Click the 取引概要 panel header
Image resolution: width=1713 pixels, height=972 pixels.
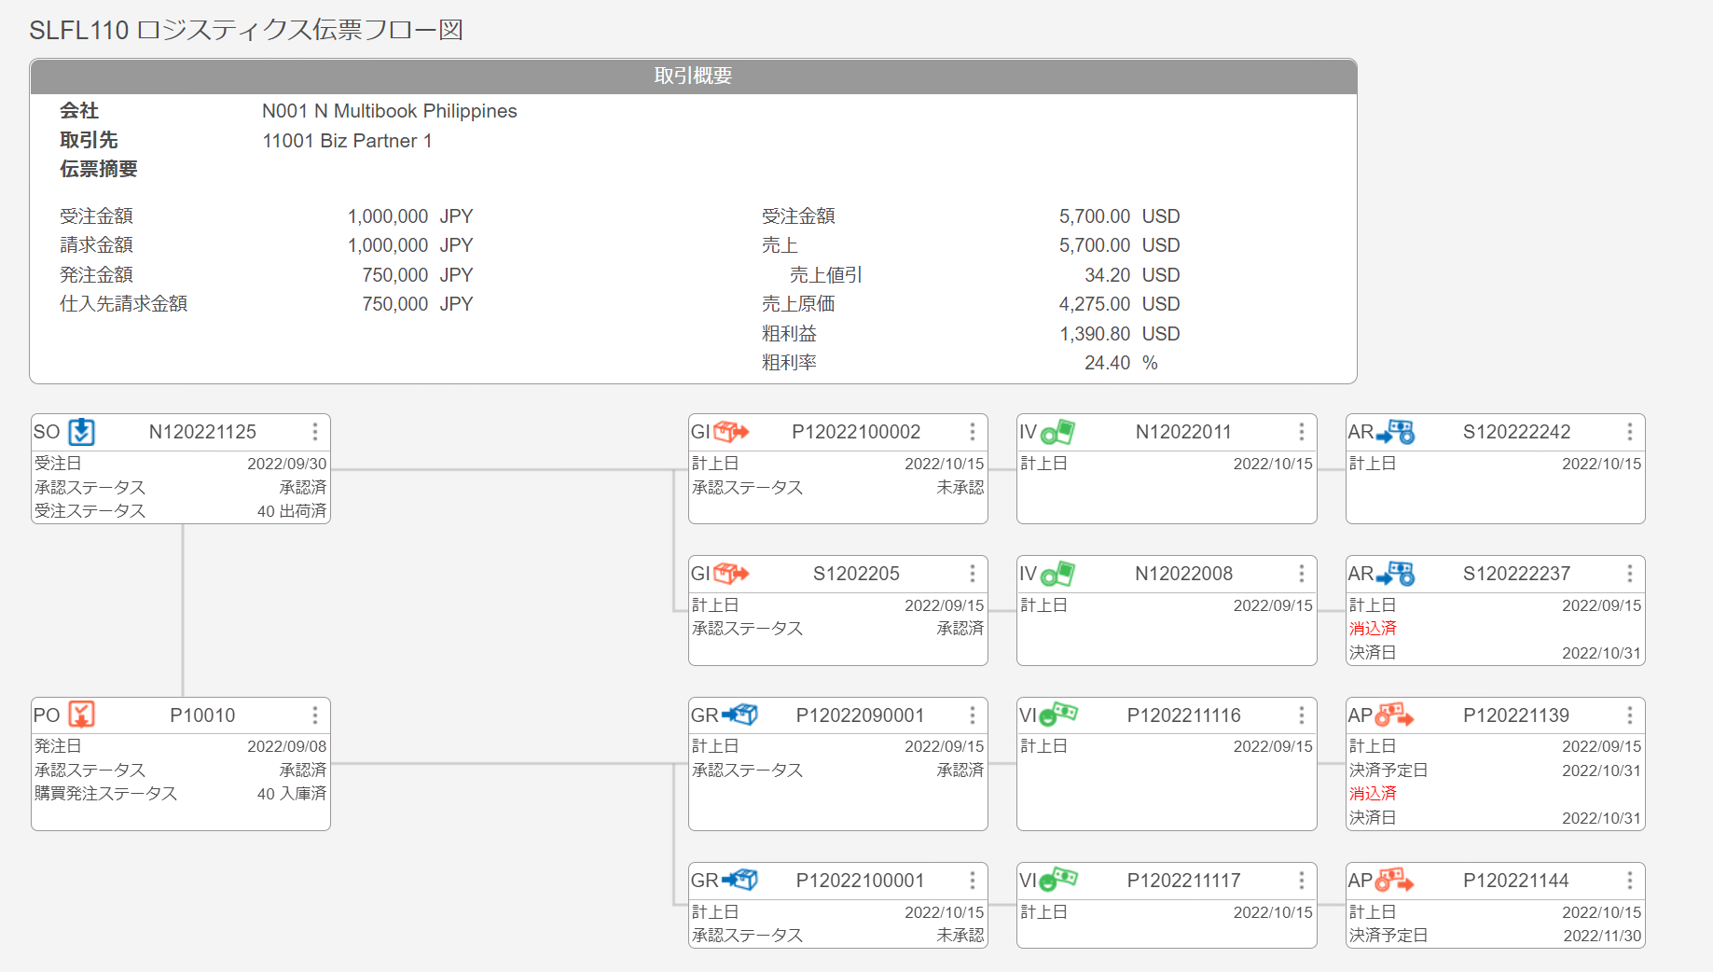(x=693, y=76)
